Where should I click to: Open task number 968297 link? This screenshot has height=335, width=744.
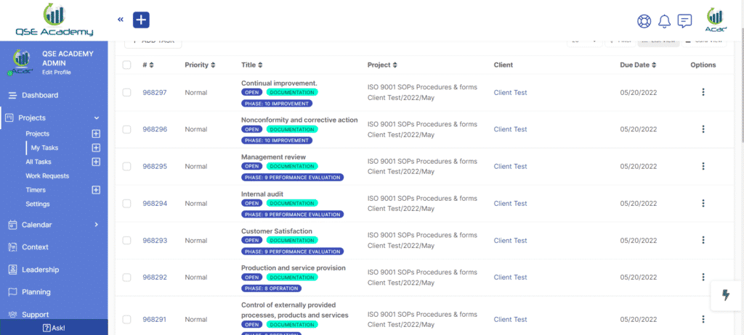(155, 92)
